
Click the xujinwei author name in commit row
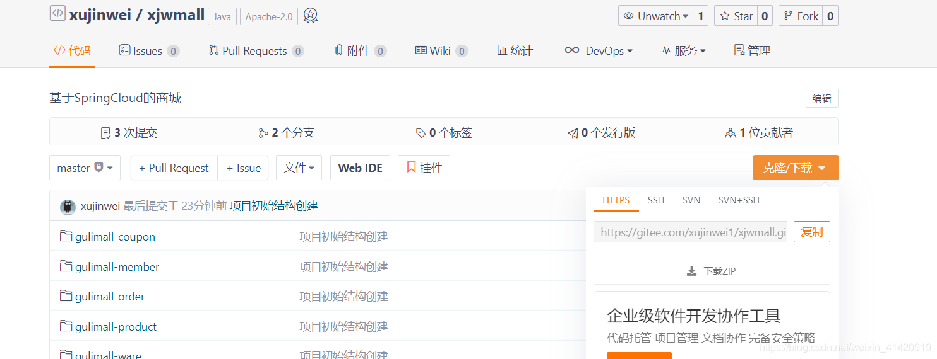coord(101,206)
